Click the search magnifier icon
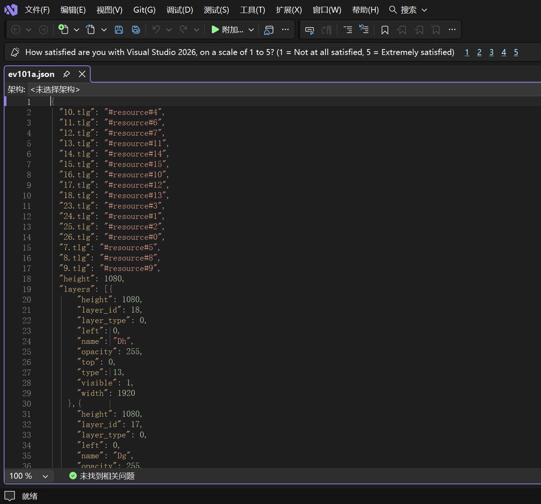Viewport: 541px width, 504px height. pos(393,10)
